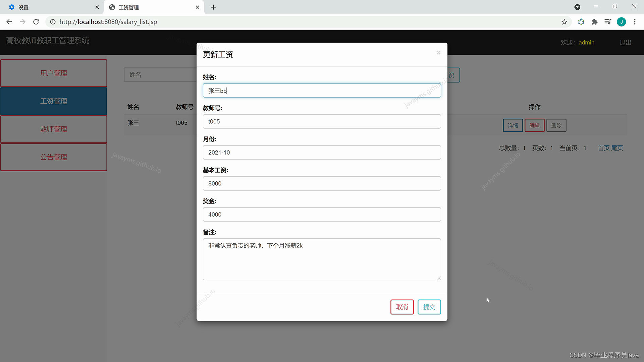Open the Extensions puzzle icon
644x362 pixels.
[594, 22]
